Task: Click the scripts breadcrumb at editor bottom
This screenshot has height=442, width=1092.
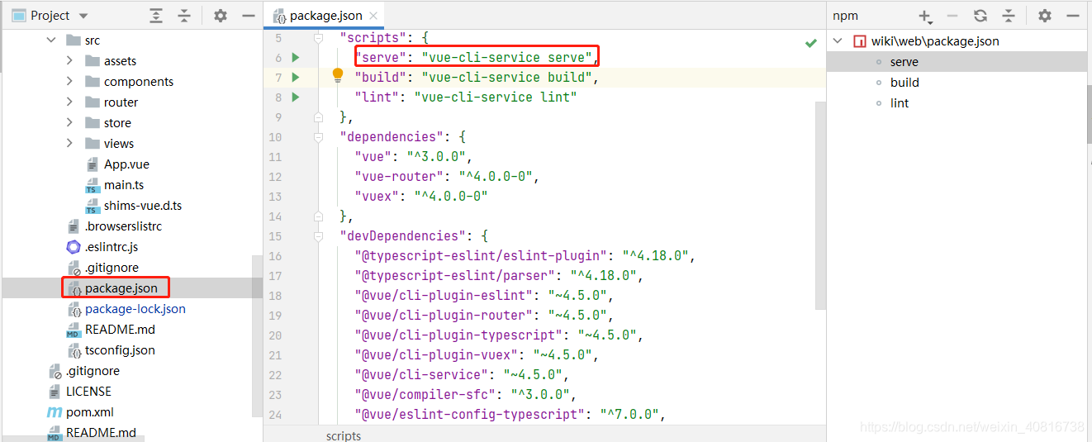Action: click(344, 435)
